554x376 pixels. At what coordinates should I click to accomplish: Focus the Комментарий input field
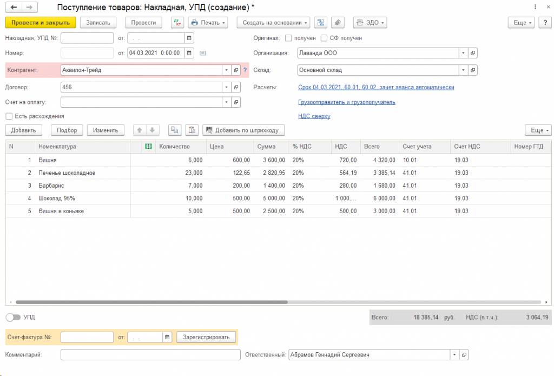(x=150, y=354)
